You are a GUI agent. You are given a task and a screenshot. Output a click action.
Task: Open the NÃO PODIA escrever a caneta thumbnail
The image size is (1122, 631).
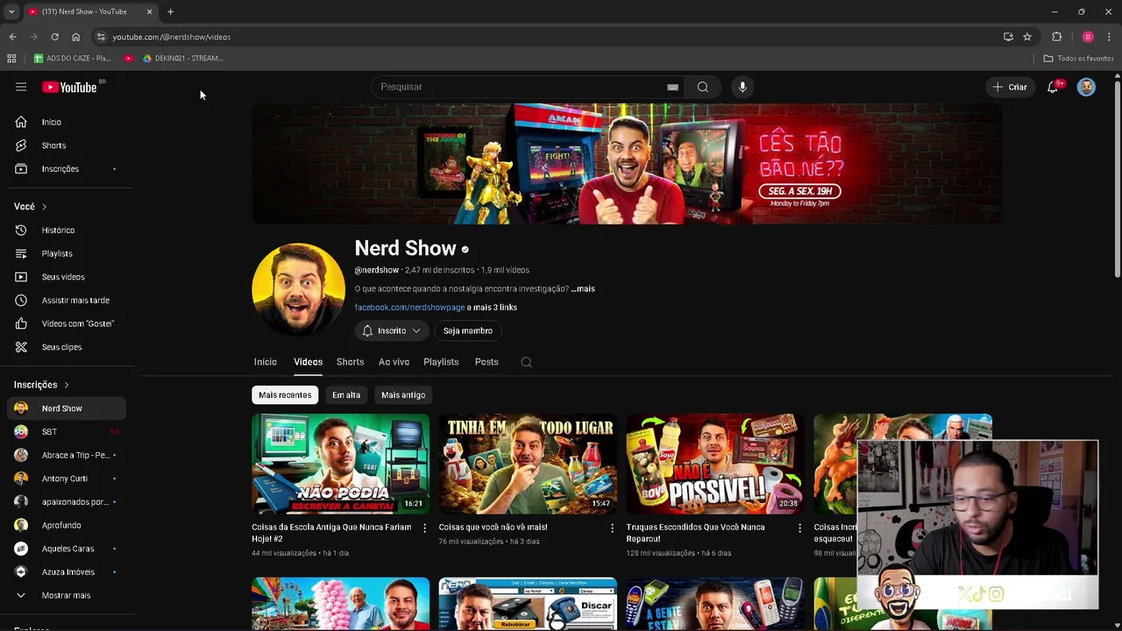pyautogui.click(x=340, y=464)
